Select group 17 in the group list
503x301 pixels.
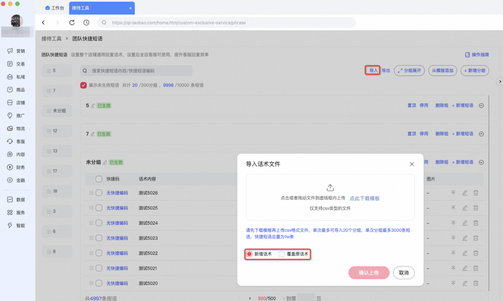point(57,171)
